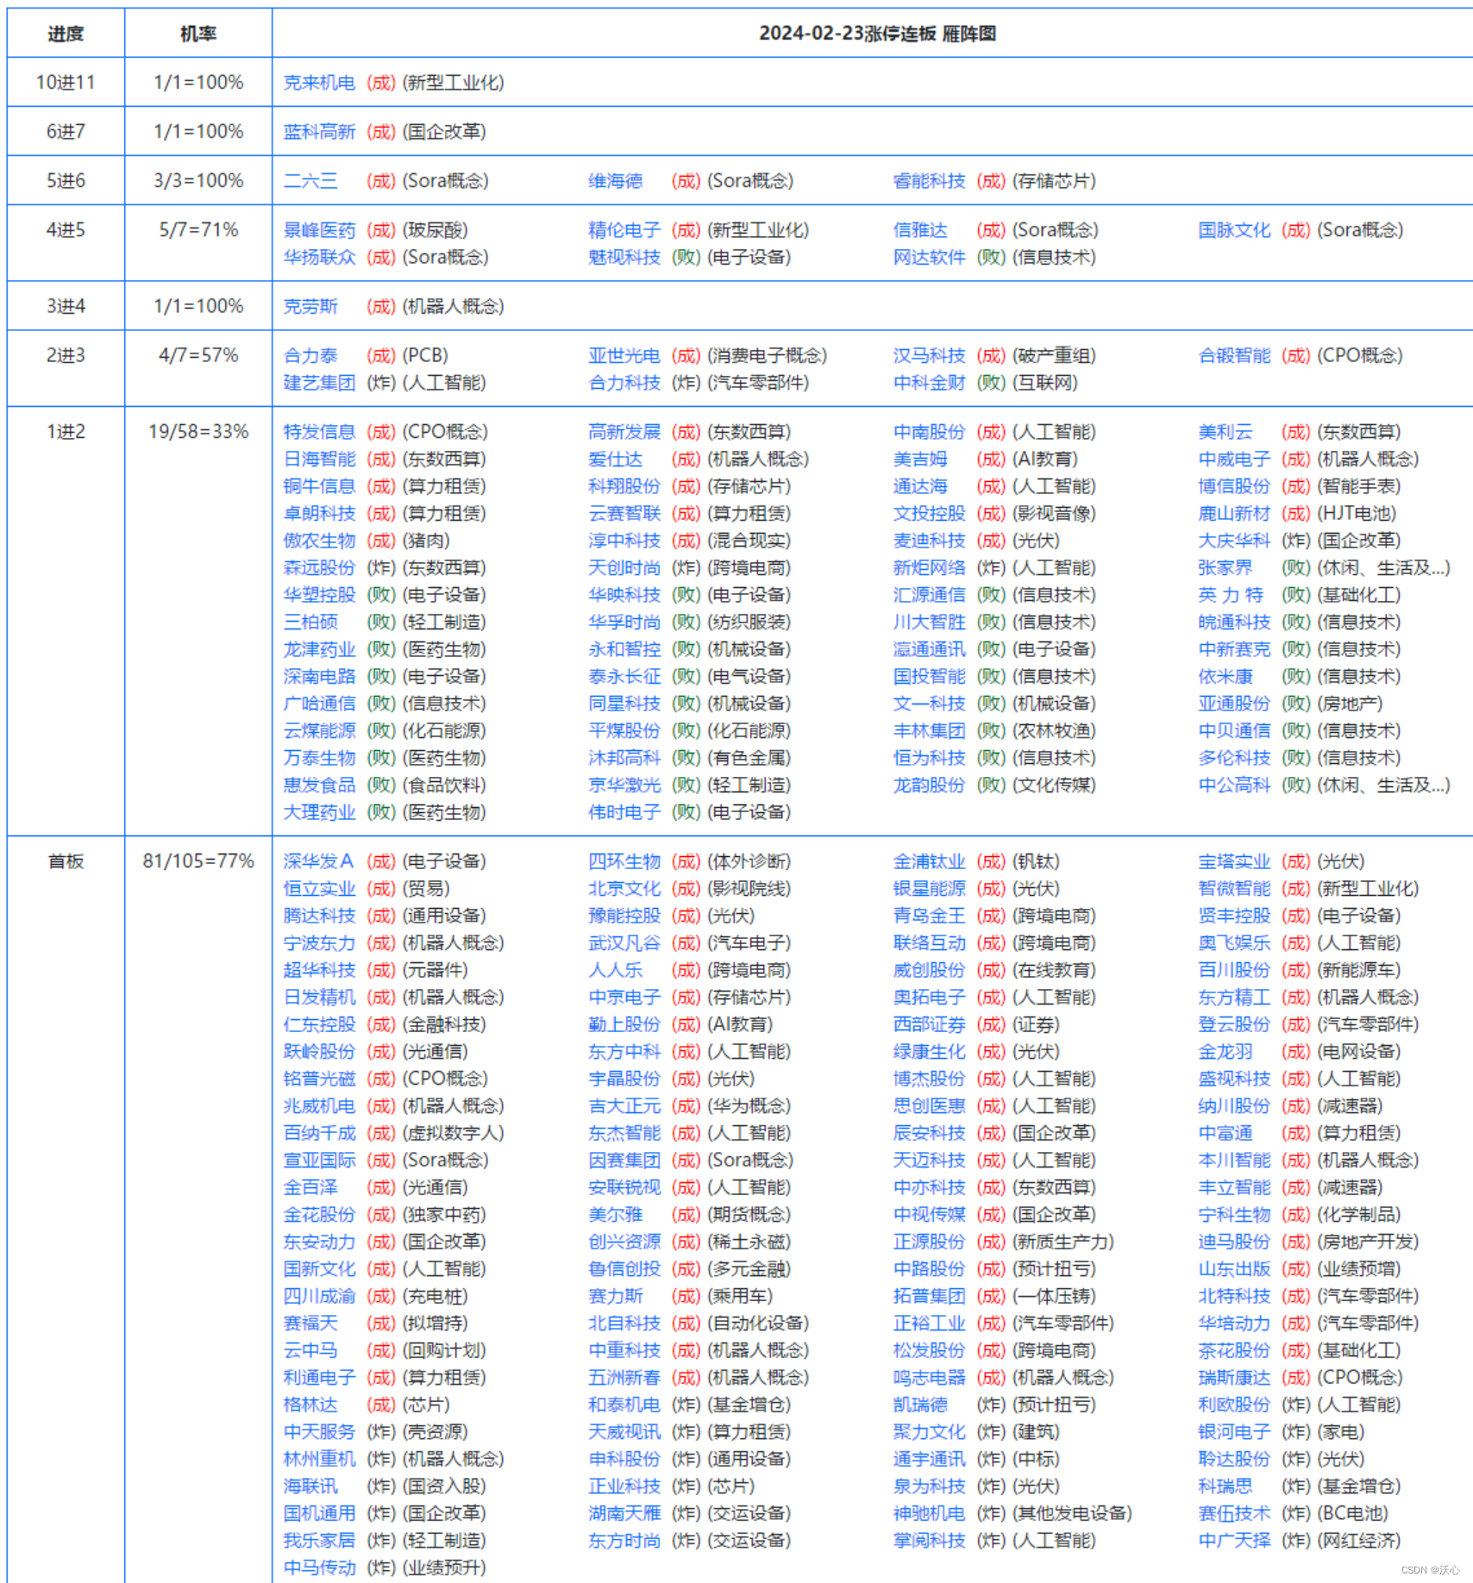The width and height of the screenshot is (1473, 1583).
Task: Click the 张家界 stock link
Action: click(x=1225, y=568)
